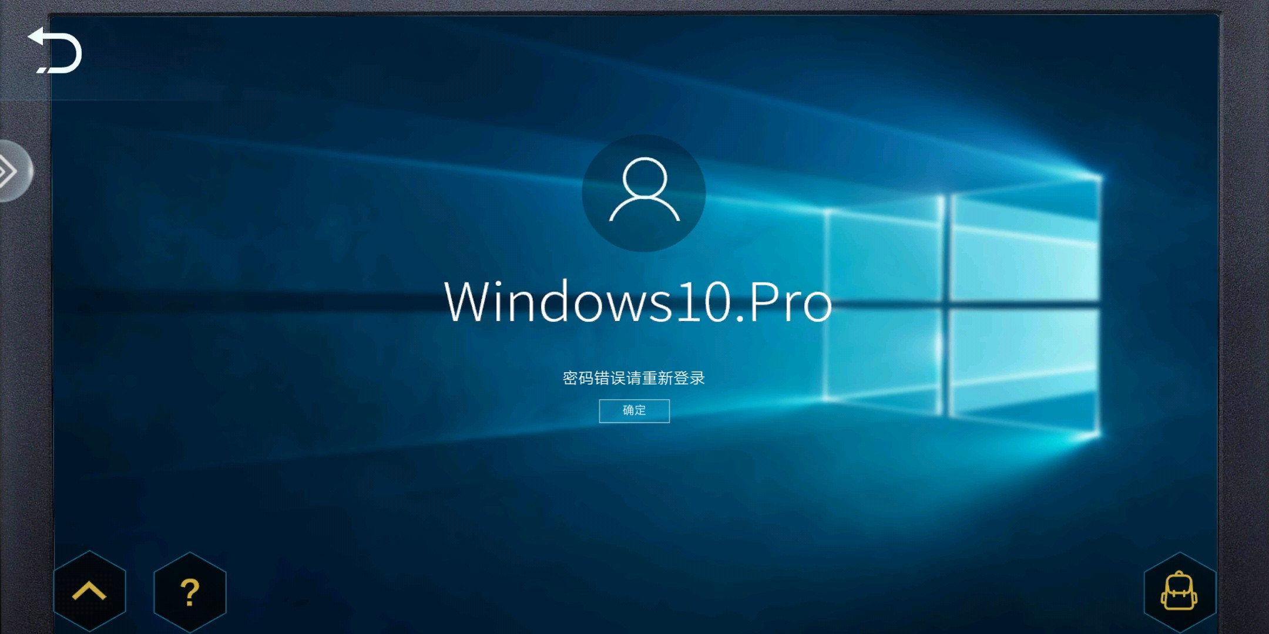Image resolution: width=1269 pixels, height=634 pixels.
Task: Click the Windows10.Pro username text
Action: pyautogui.click(x=638, y=302)
